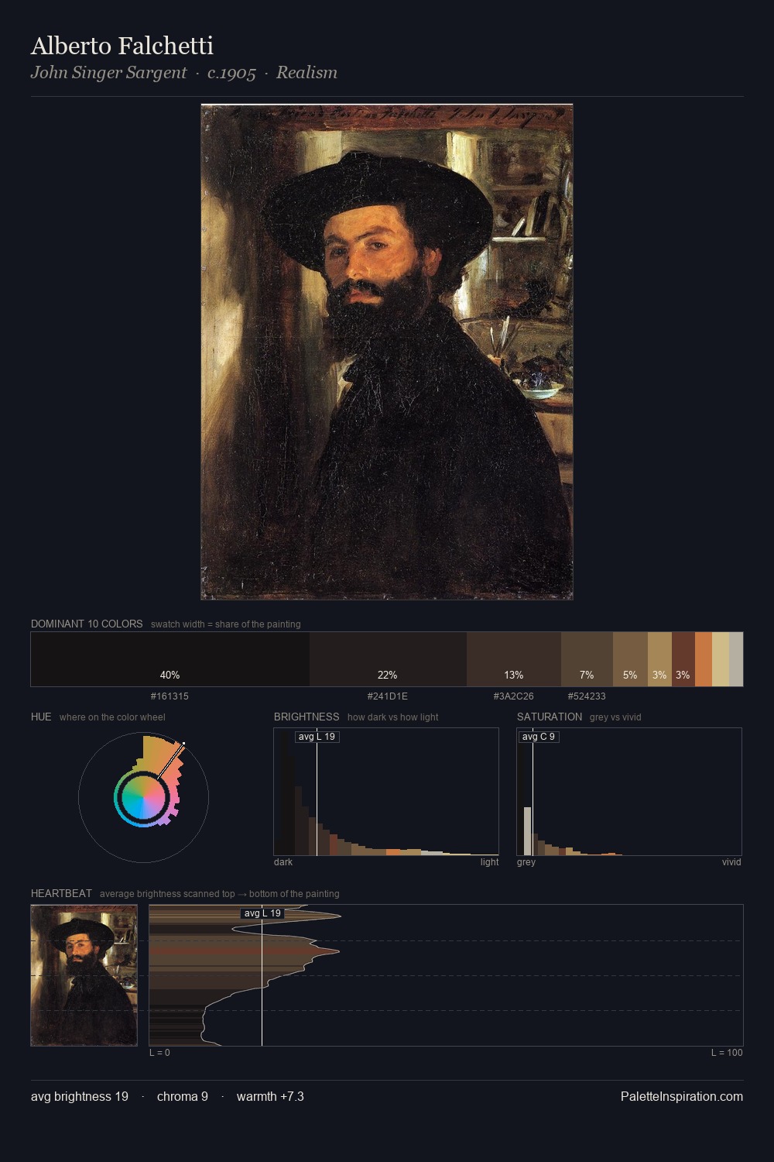The height and width of the screenshot is (1162, 774).
Task: Select the artist name 'John Singer Sargent'
Action: point(108,73)
